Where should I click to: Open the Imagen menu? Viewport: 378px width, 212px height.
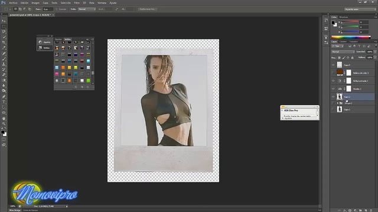35,3
